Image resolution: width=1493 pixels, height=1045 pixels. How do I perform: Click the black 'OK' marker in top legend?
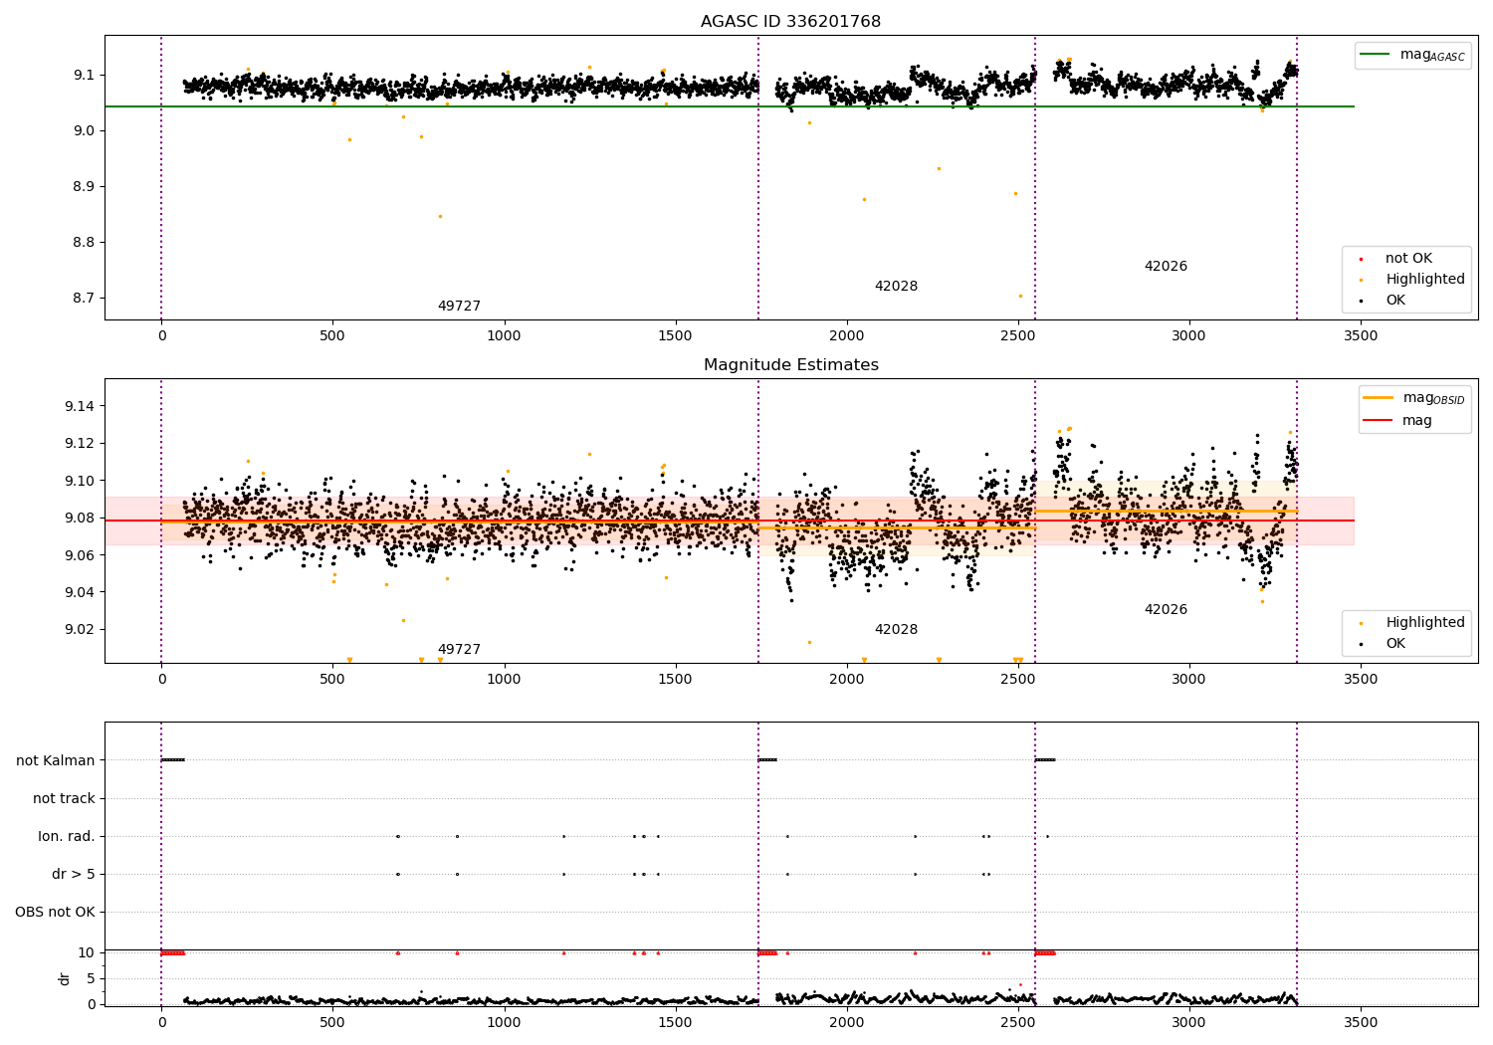click(1361, 301)
